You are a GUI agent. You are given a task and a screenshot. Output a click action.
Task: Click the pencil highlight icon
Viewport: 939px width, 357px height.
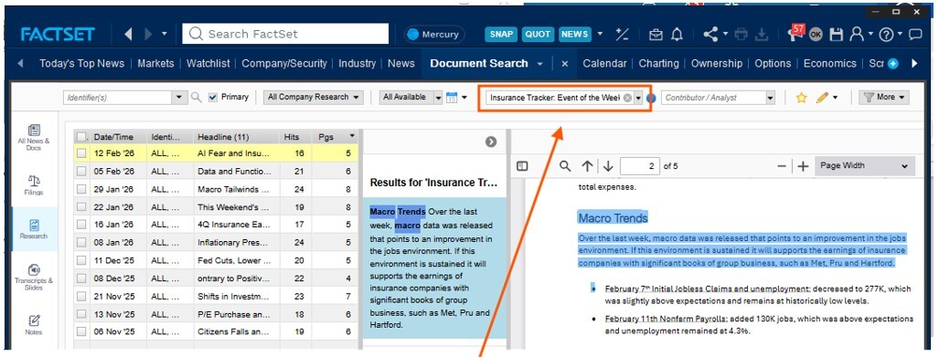(822, 98)
